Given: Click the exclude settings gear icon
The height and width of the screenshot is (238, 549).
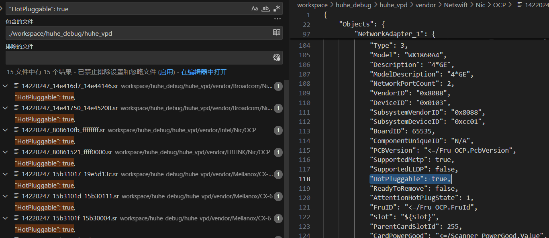Looking at the screenshot, I should 277,58.
